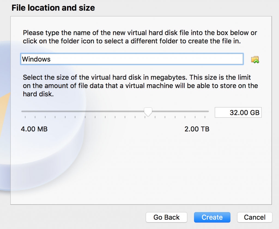
Task: Click the Windows file name text field
Action: click(x=132, y=59)
